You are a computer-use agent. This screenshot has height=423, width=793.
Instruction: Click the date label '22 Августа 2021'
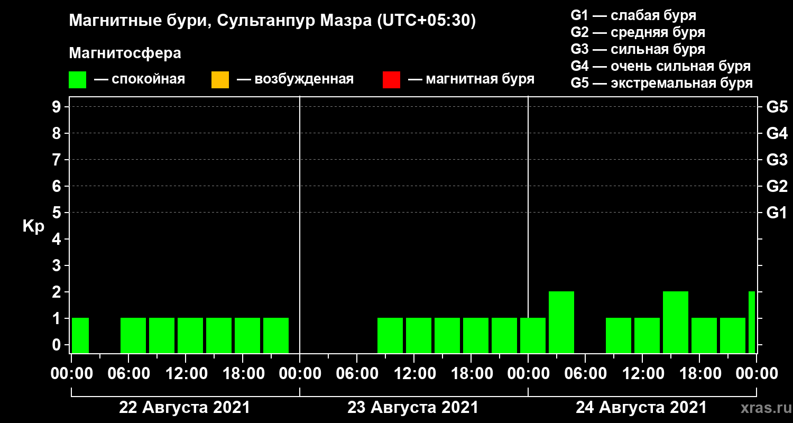click(x=185, y=408)
